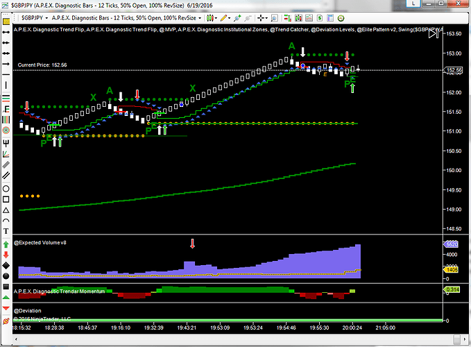Select the Ellipse drawing tool
Screen dimensions: 471x347
pos(6,189)
